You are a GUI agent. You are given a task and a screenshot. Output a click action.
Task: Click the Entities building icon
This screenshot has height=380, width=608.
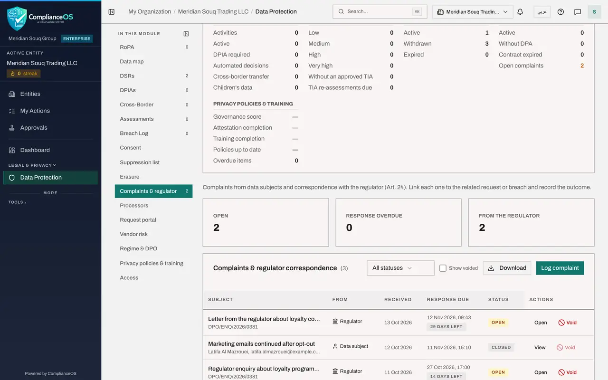[x=12, y=94]
